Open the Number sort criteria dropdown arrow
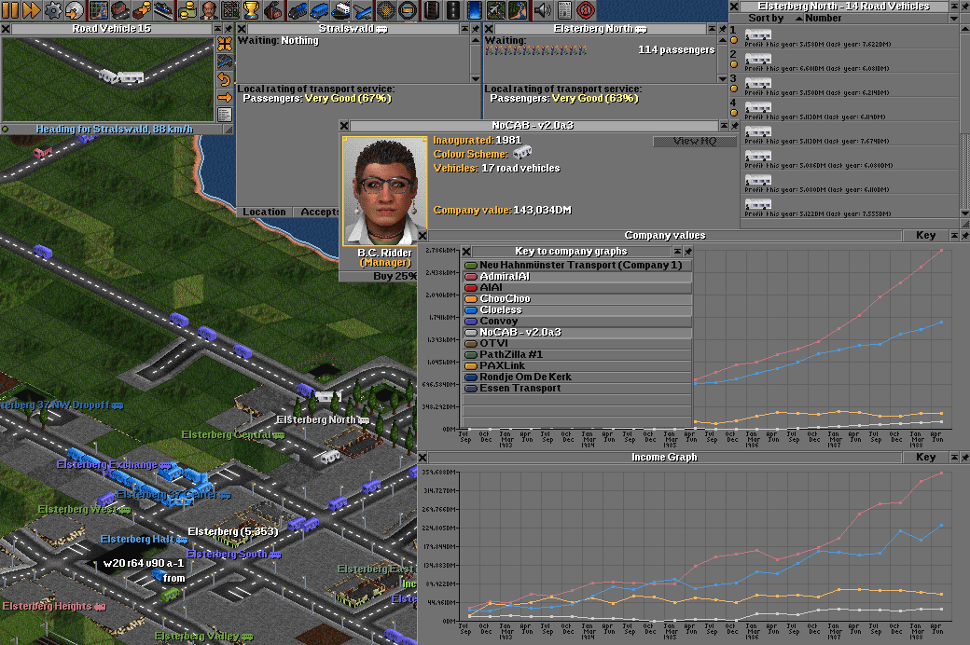Screen dimensions: 970x645 (954, 19)
